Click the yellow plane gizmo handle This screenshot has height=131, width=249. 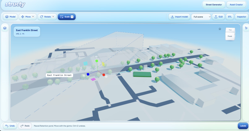pyautogui.click(x=103, y=64)
